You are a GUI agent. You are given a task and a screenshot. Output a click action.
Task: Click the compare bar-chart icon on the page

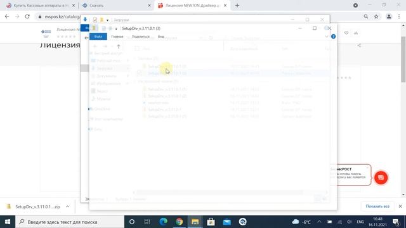(356, 33)
